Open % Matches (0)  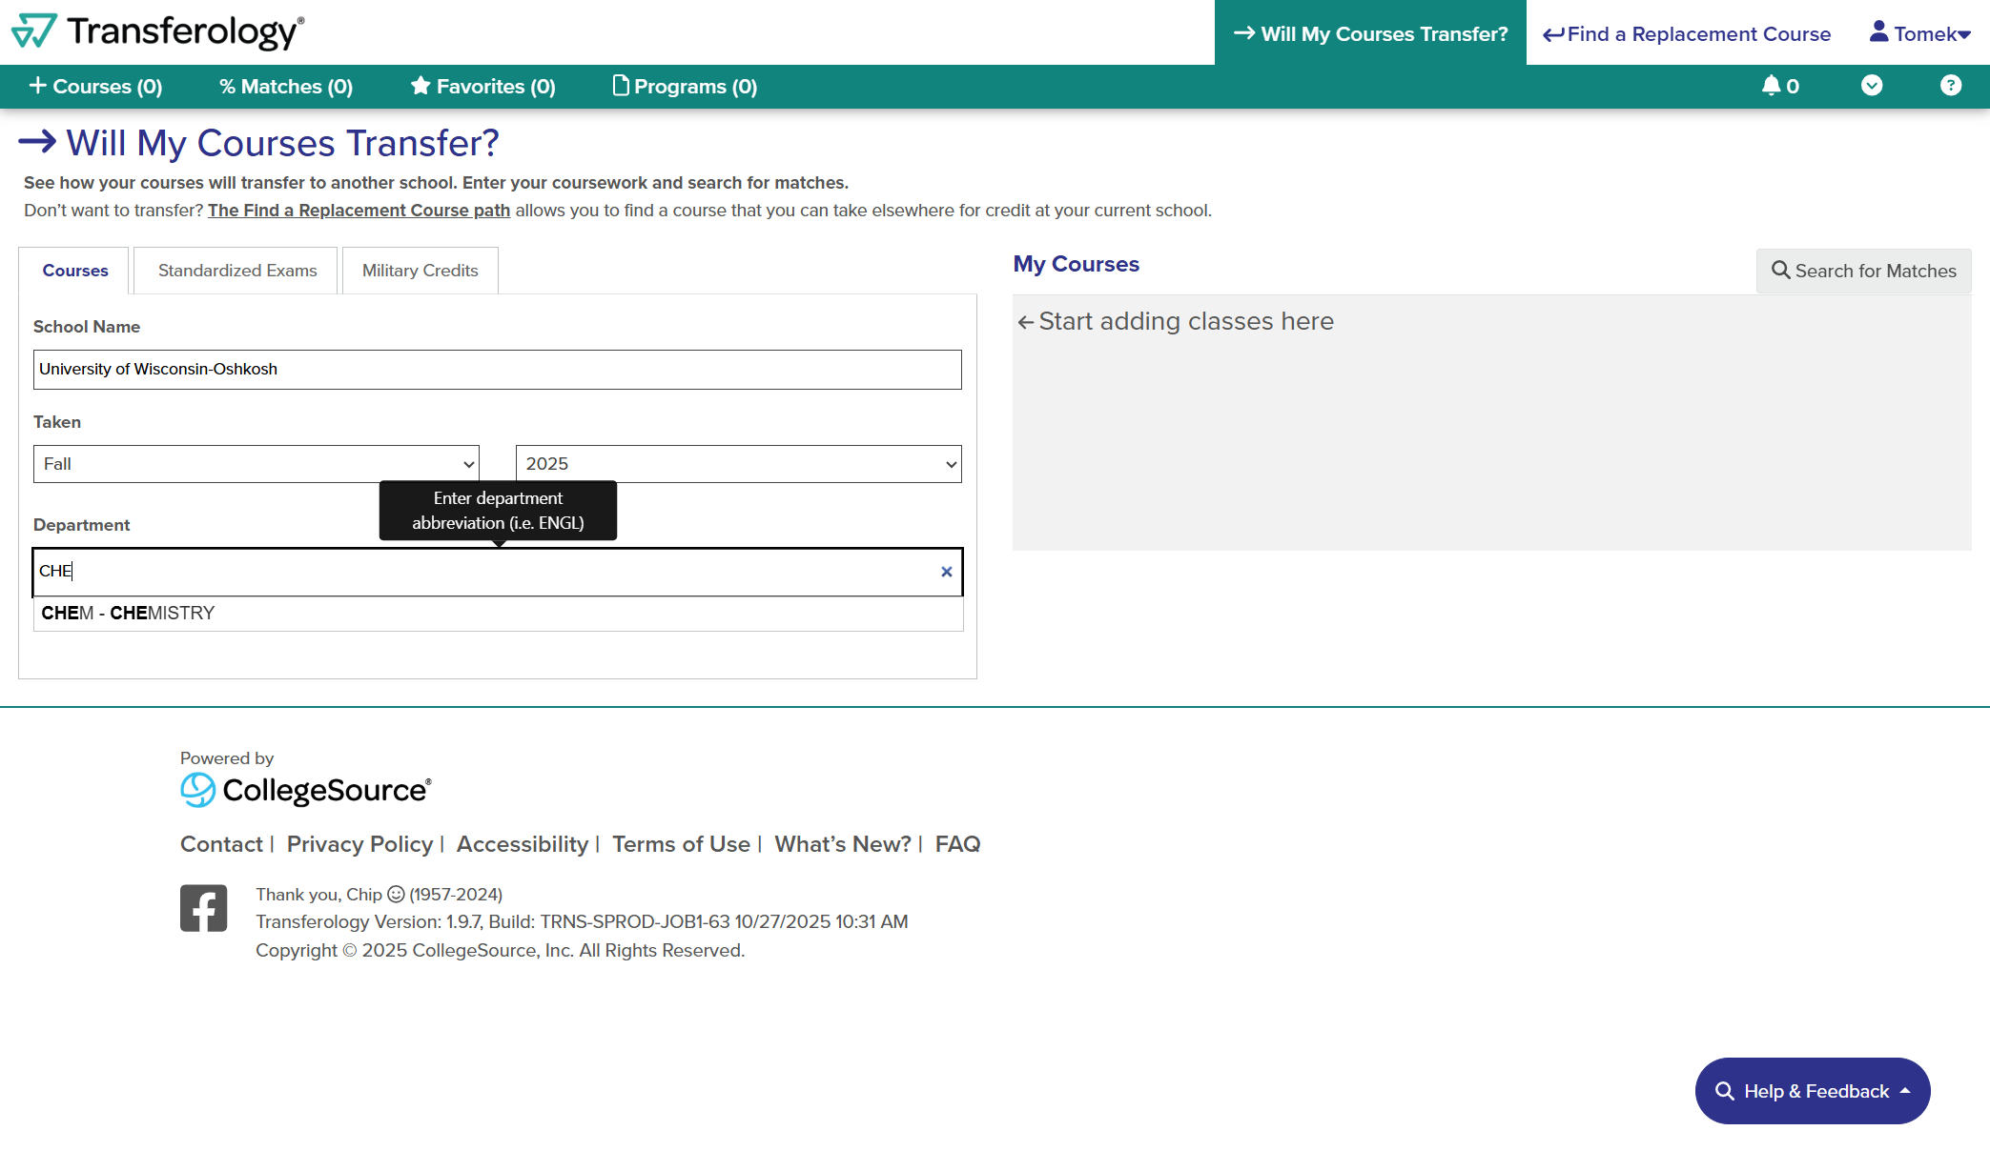(x=286, y=86)
